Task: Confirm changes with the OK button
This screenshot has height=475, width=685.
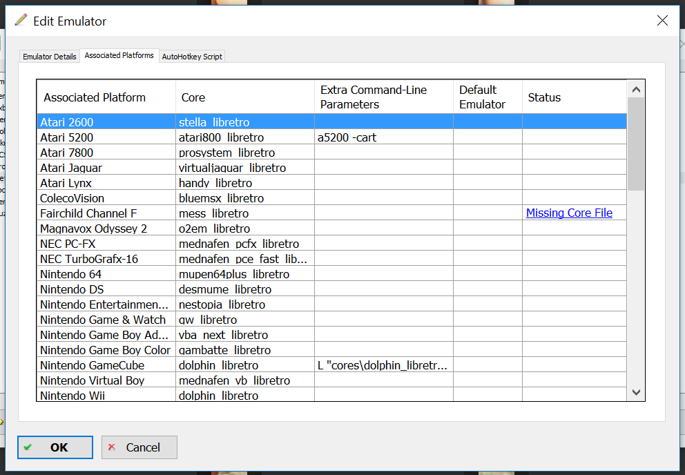Action: 55,447
